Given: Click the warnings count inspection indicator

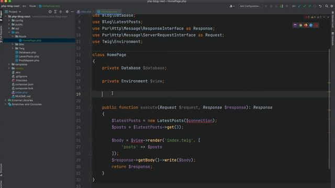Looking at the screenshot, I should click(x=314, y=17).
